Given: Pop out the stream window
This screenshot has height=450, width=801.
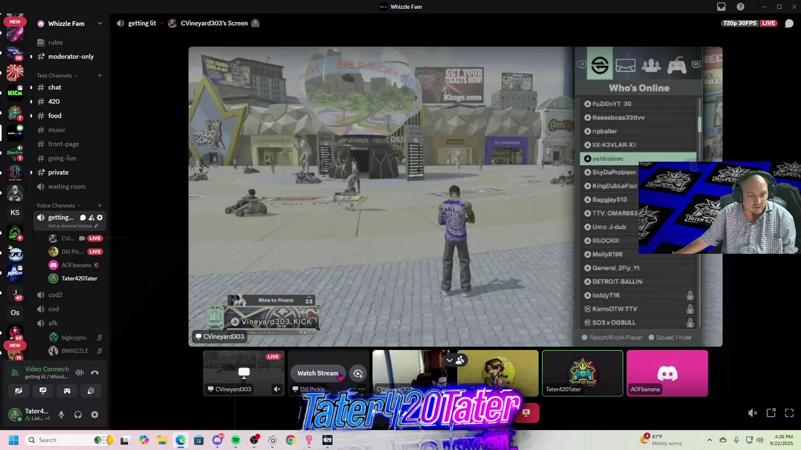Looking at the screenshot, I should [x=771, y=413].
